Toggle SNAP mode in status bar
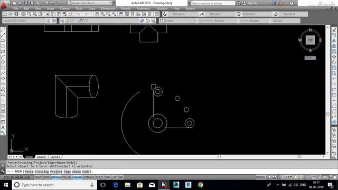Viewport: 338px width, 190px height. click(x=38, y=177)
